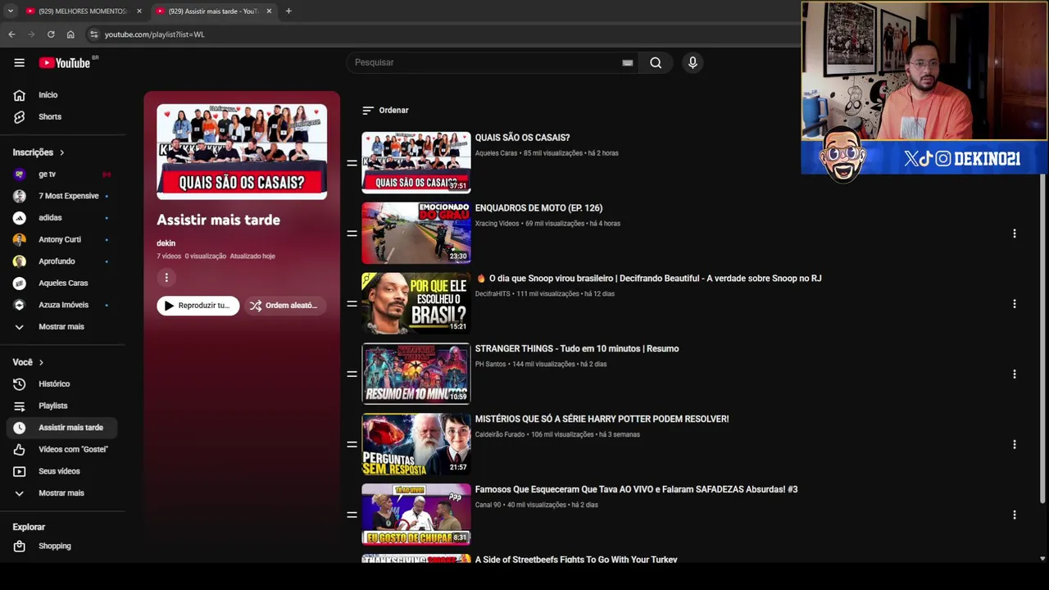Open Caldeirão Furado channel link
The width and height of the screenshot is (1049, 590).
coord(500,434)
